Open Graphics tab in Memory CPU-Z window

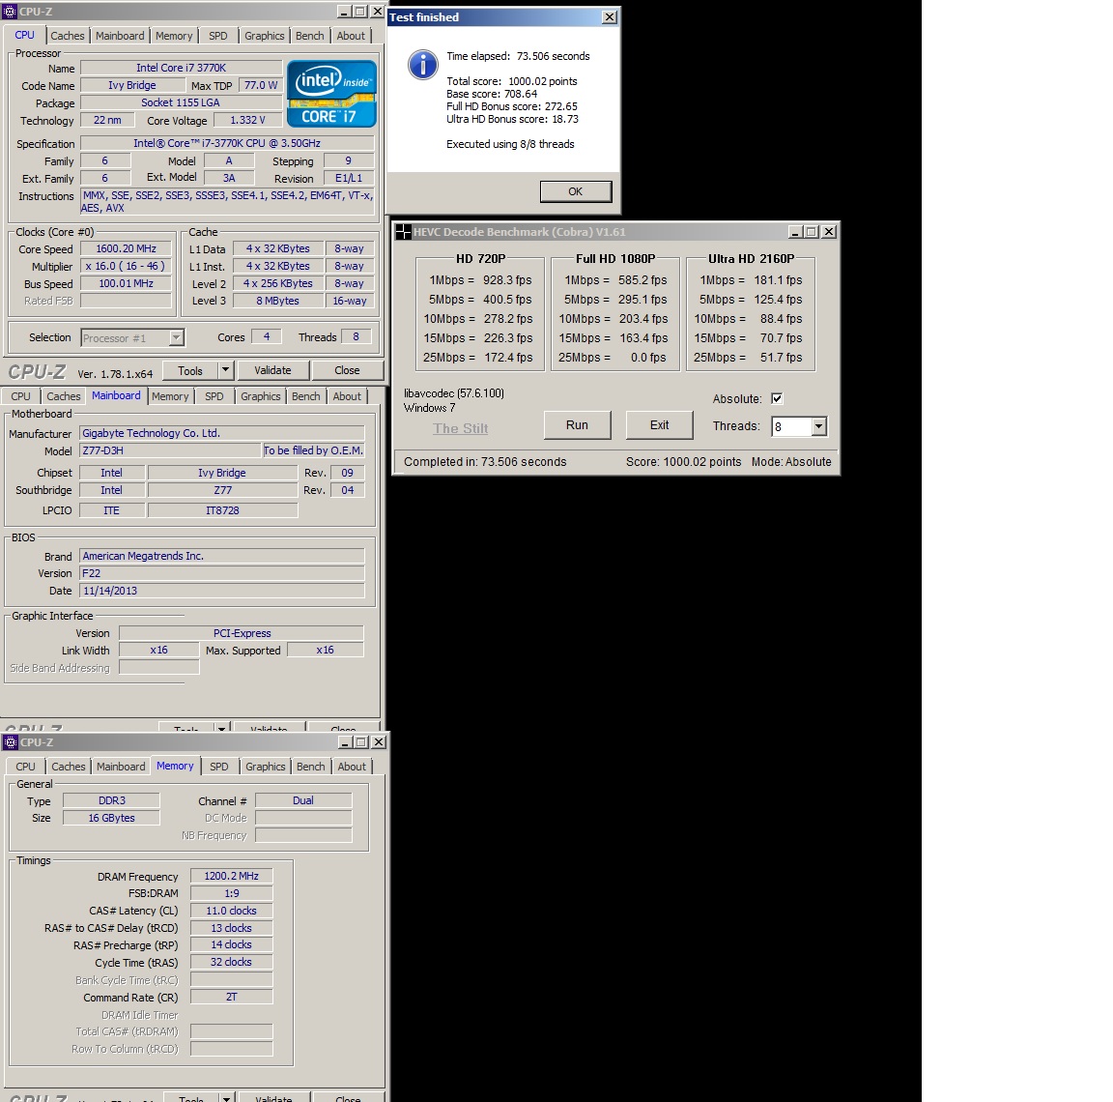click(x=266, y=767)
